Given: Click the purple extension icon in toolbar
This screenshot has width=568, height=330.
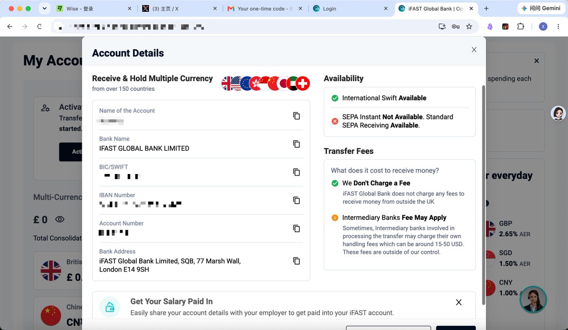Looking at the screenshot, I should tap(490, 26).
